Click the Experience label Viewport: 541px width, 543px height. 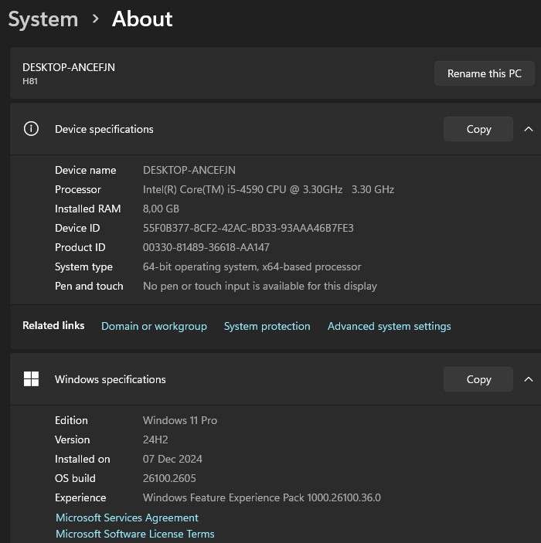80,497
